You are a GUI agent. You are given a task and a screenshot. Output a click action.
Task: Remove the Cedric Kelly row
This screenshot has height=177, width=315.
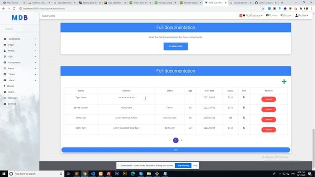coord(269,130)
